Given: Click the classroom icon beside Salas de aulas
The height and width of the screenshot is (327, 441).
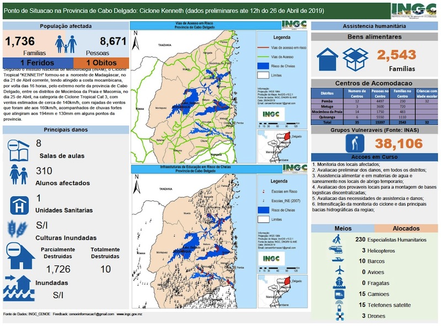Looking at the screenshot, I should (18, 148).
